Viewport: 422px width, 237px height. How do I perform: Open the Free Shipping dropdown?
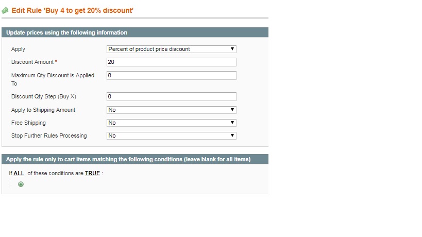point(172,123)
